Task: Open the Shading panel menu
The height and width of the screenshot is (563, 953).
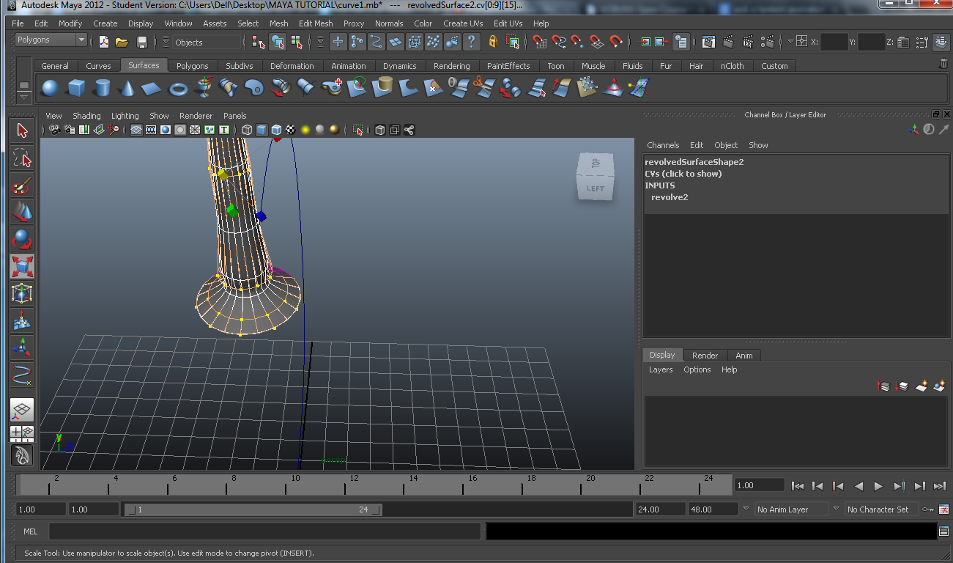Action: click(x=86, y=116)
